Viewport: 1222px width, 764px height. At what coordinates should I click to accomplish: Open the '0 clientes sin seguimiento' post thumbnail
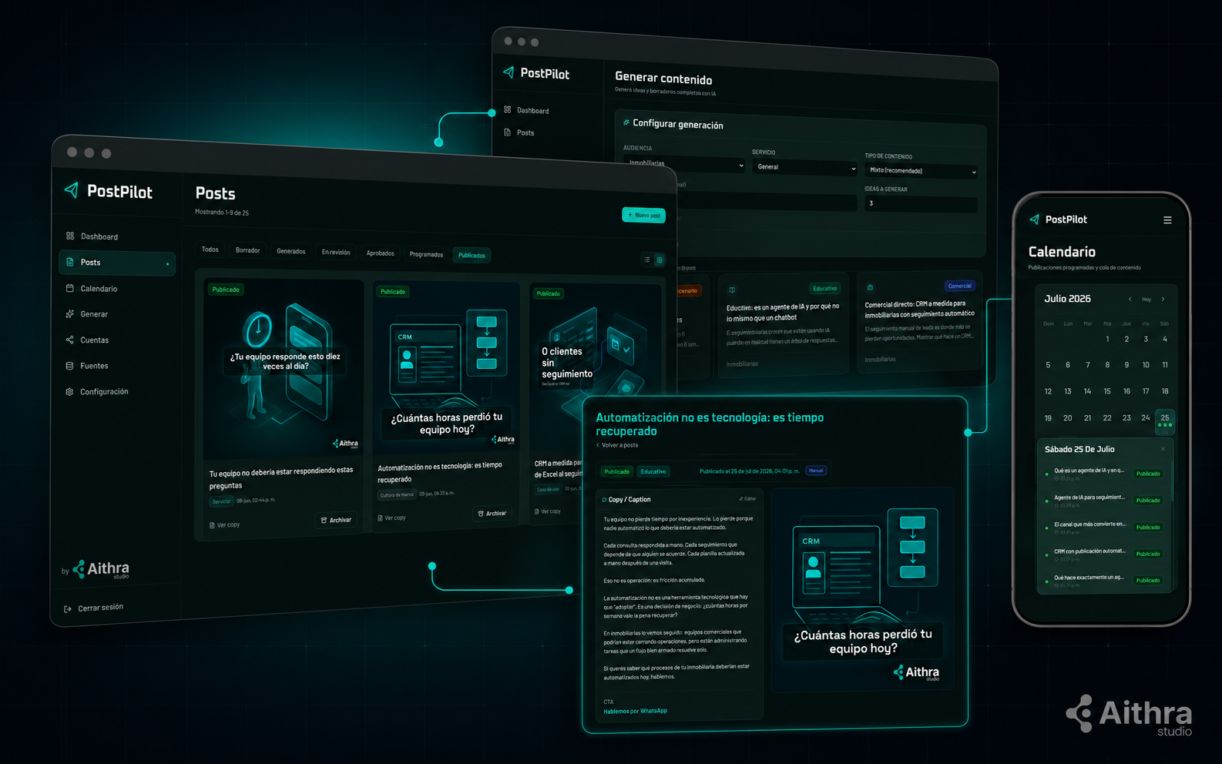point(596,370)
